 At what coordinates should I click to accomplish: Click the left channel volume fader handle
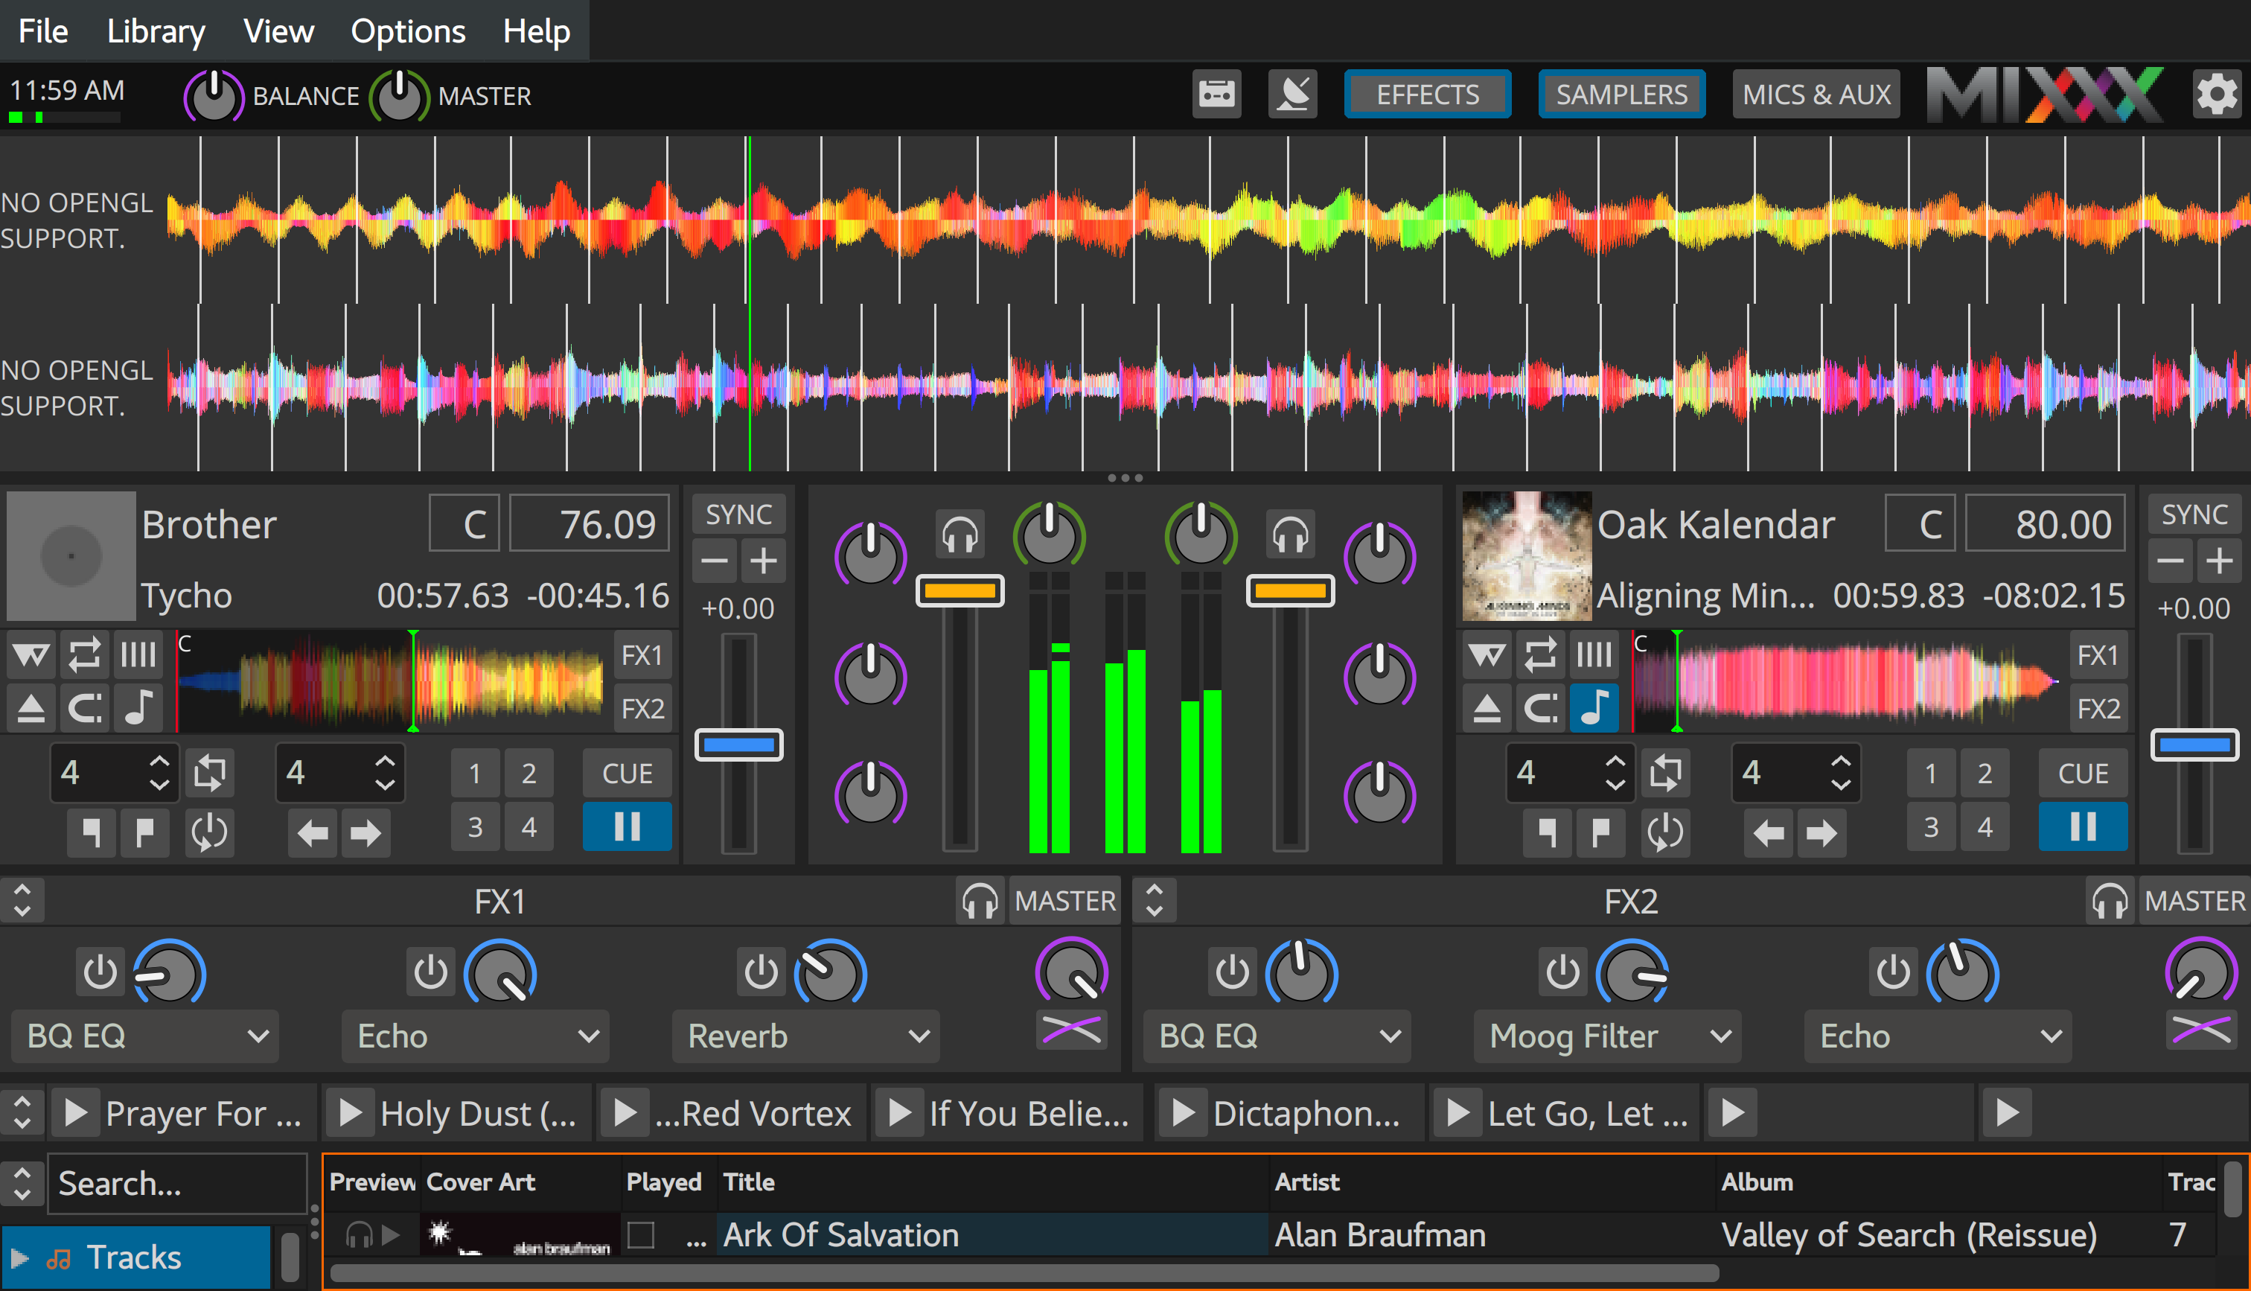click(x=960, y=590)
